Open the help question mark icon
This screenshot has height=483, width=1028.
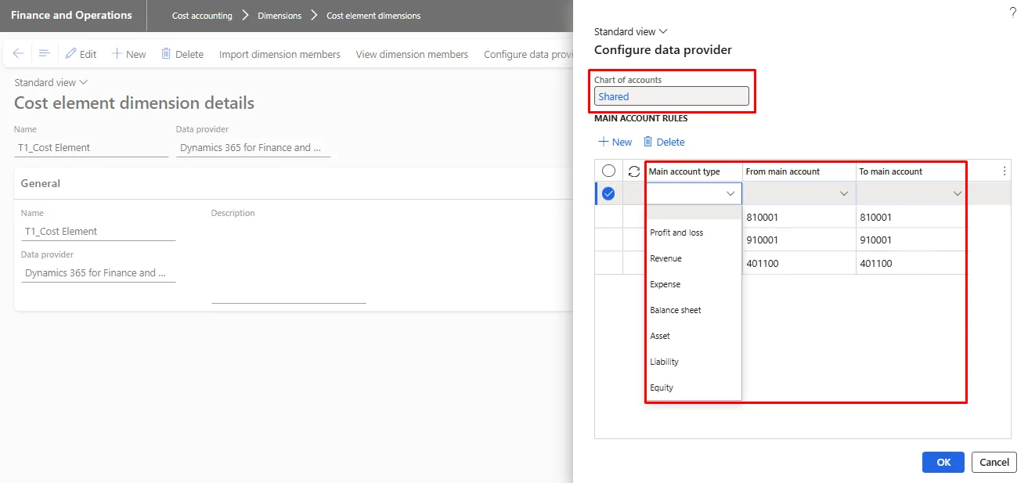click(1012, 12)
